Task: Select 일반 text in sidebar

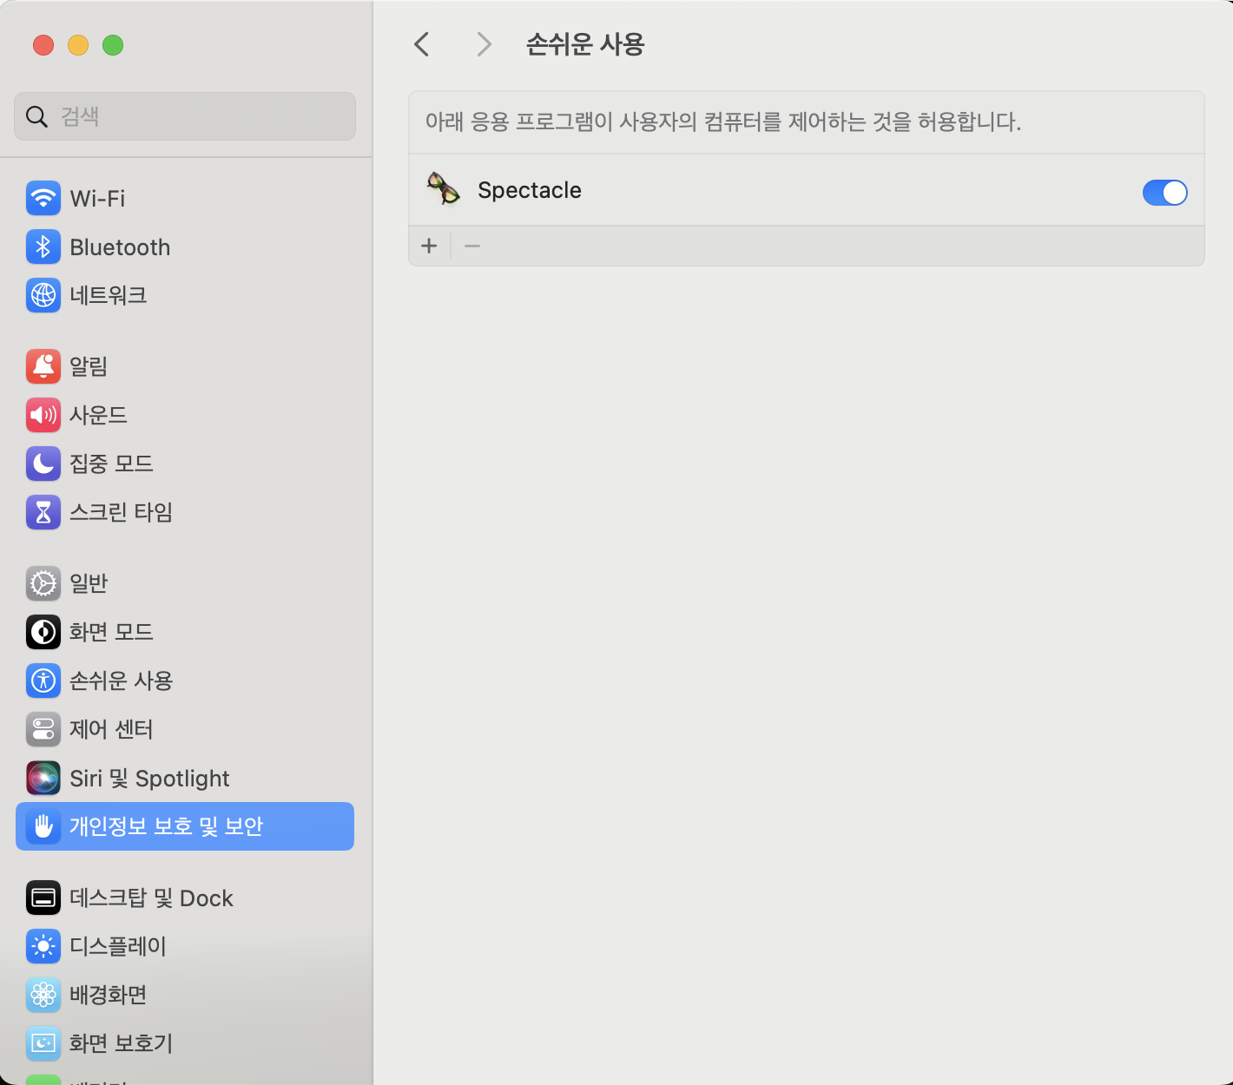Action: [x=89, y=583]
